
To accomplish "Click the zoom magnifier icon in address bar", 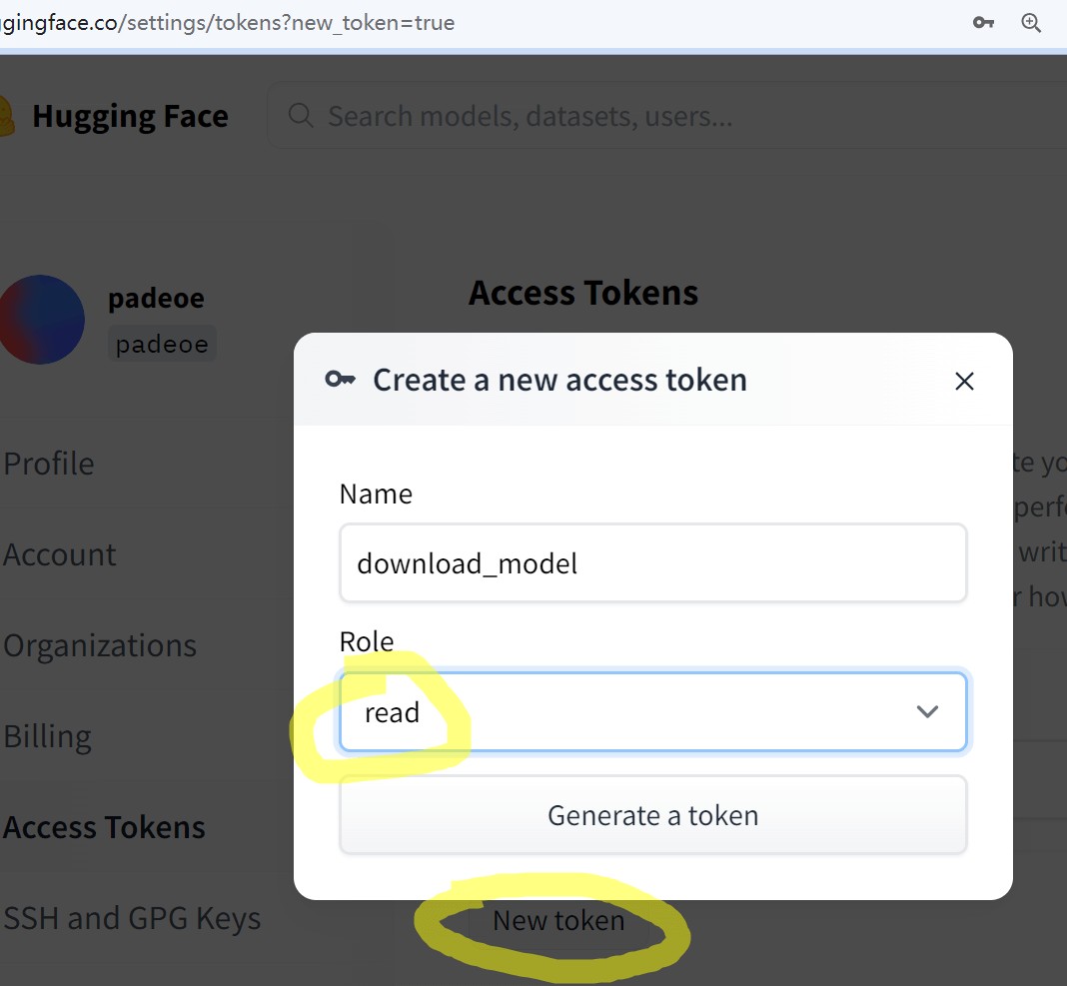I will (x=1032, y=22).
